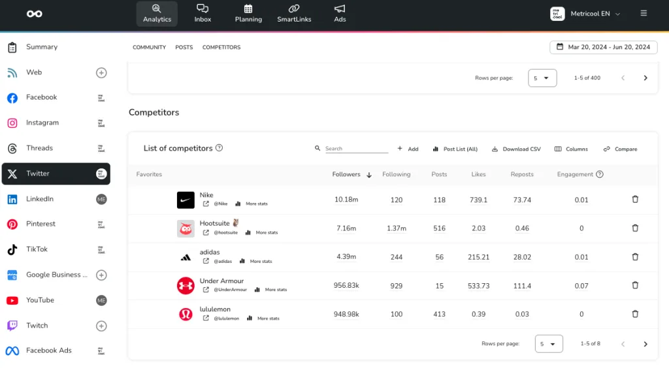Open the Ads section
Screen dimensions: 669x368
coord(340,14)
